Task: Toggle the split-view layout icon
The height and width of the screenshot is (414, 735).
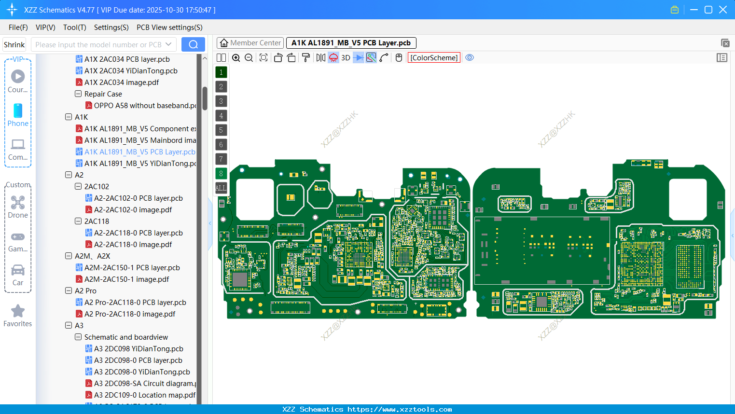Action: pos(221,57)
